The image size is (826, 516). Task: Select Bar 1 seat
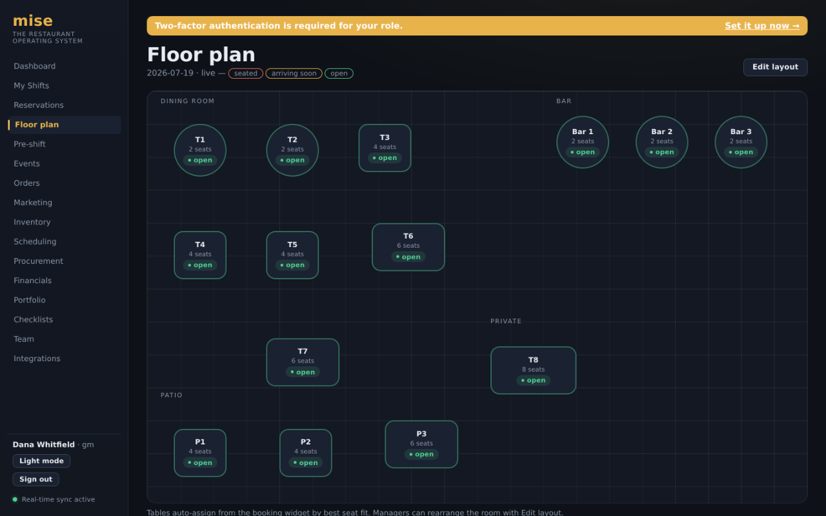pyautogui.click(x=583, y=142)
